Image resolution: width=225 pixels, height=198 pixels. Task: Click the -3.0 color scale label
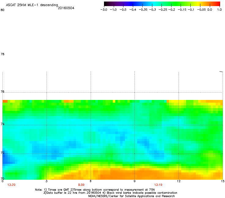click(104, 10)
